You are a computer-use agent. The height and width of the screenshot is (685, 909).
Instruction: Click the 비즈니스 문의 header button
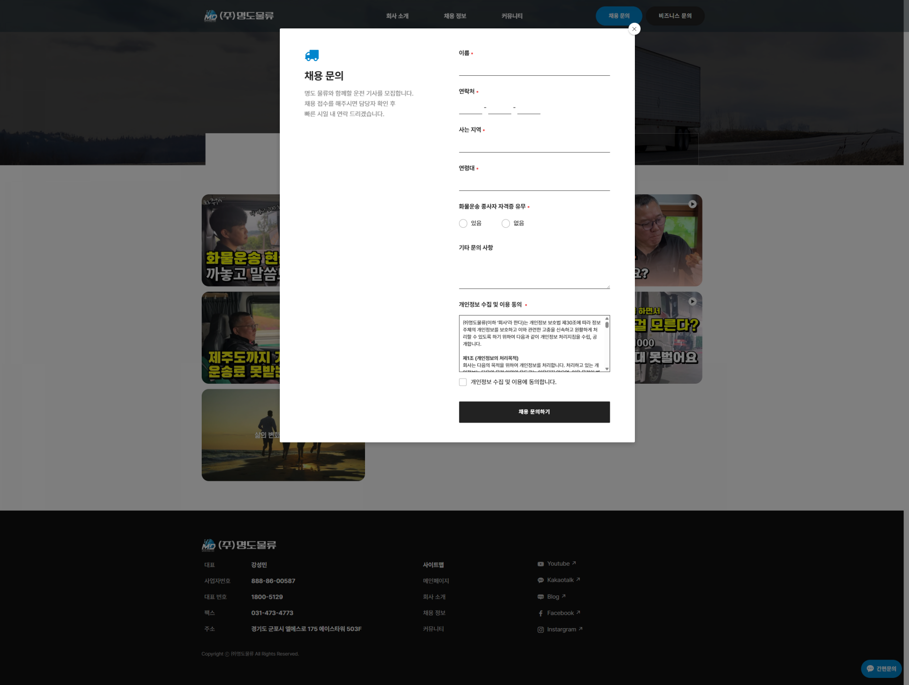[x=675, y=16]
